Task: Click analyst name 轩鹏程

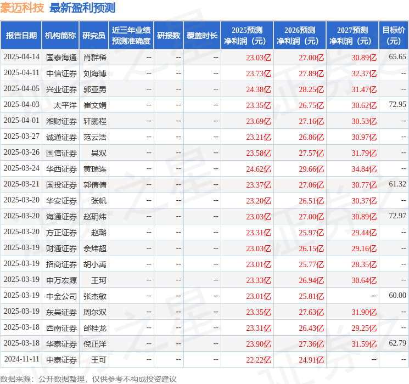Action: tap(94, 121)
